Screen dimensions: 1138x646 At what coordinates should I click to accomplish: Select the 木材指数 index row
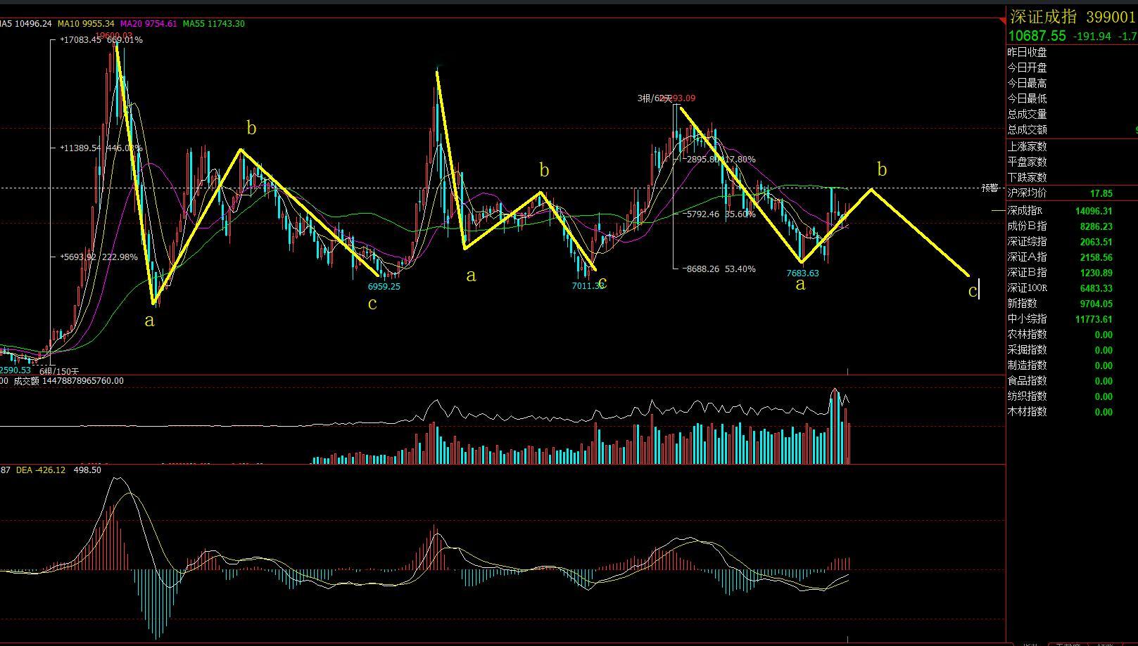tap(1072, 412)
